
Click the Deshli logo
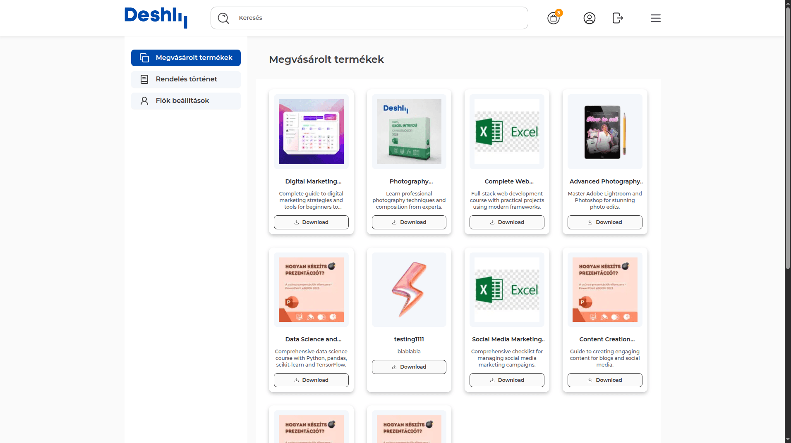156,17
